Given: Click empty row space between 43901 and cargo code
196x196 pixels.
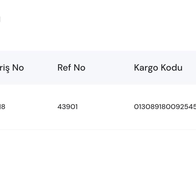Looking at the screenshot, I should 106,107.
